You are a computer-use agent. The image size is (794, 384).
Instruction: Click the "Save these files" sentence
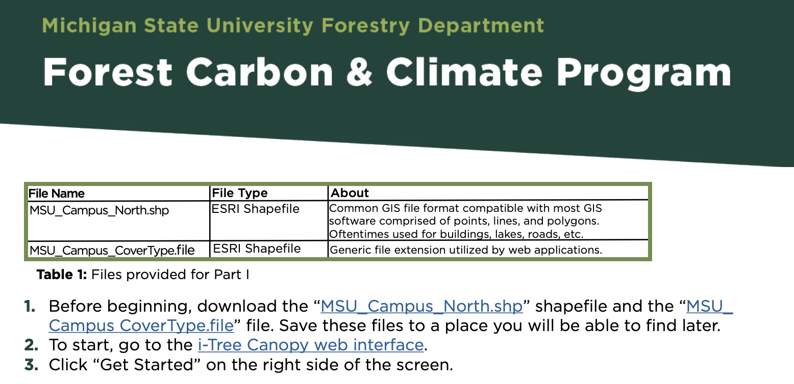pyautogui.click(x=500, y=325)
